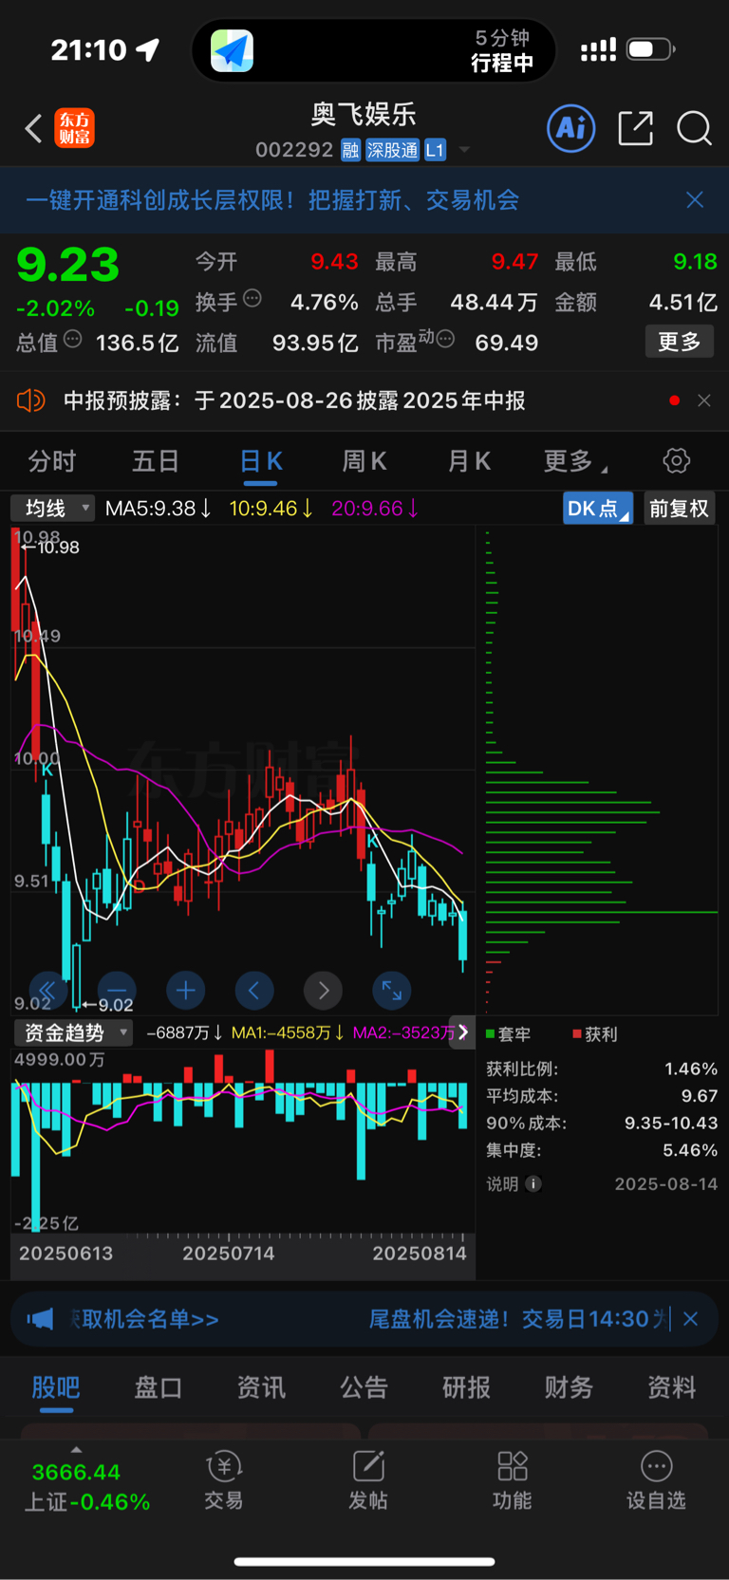Screen dimensions: 729x1580
Task: Dismiss the 中报预披露 notice
Action: pos(704,400)
